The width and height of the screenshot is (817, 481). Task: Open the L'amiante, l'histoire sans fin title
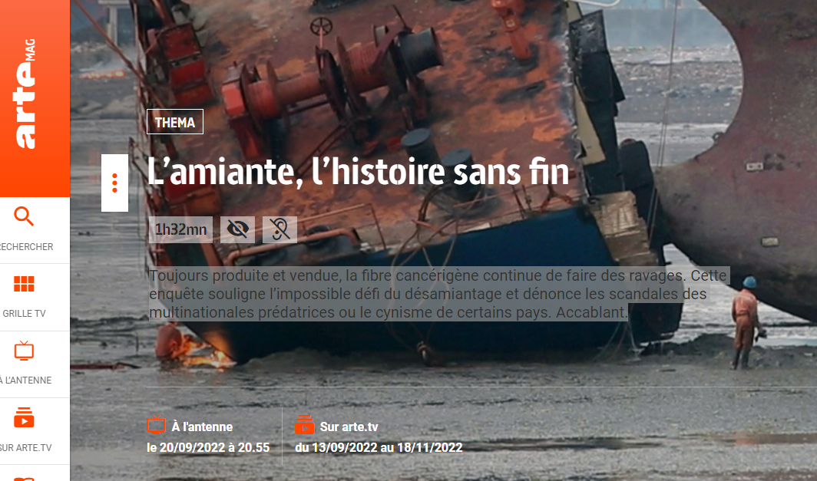[358, 172]
